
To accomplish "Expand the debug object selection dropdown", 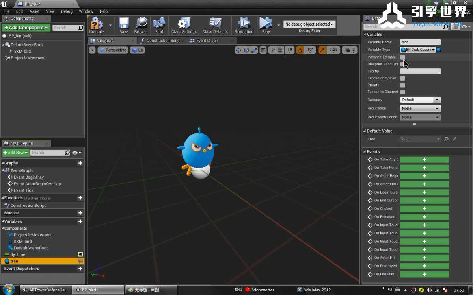I will 309,24.
